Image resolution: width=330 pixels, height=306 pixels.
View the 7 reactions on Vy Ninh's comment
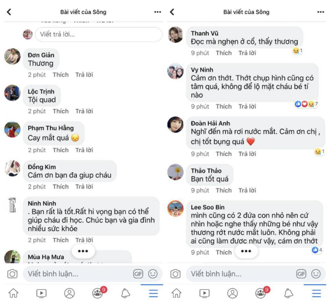point(306,104)
